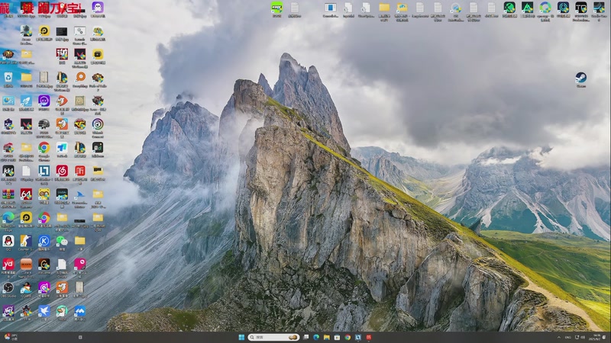Open the desktop shortcut labeled Google Chrome
This screenshot has height=343, width=611.
tap(44, 148)
